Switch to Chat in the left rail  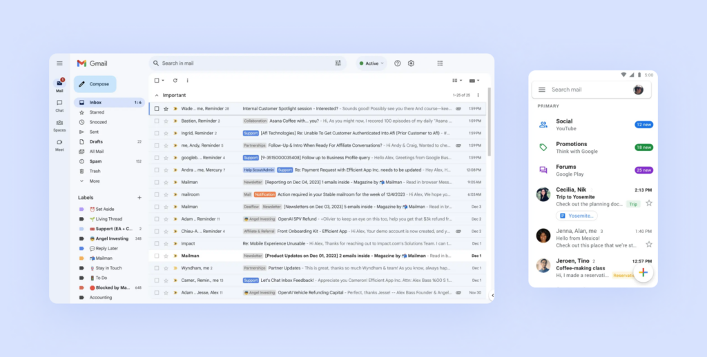pyautogui.click(x=59, y=105)
